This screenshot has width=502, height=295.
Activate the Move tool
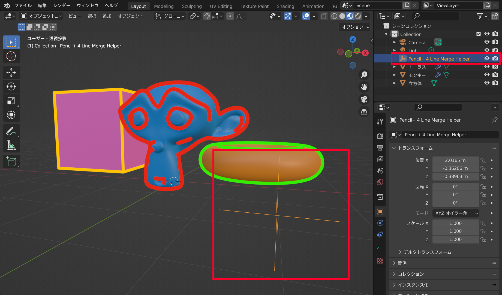11,73
